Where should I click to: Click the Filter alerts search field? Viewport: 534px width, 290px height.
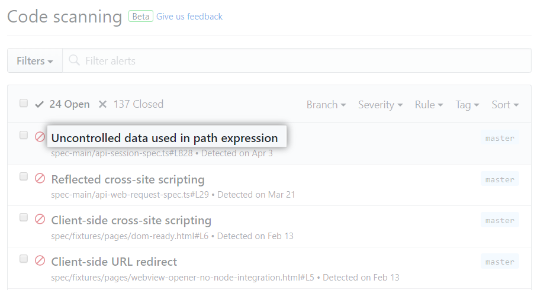click(x=296, y=61)
